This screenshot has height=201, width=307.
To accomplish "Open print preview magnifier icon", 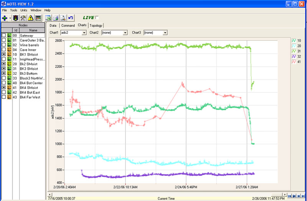I will pyautogui.click(x=63, y=18).
